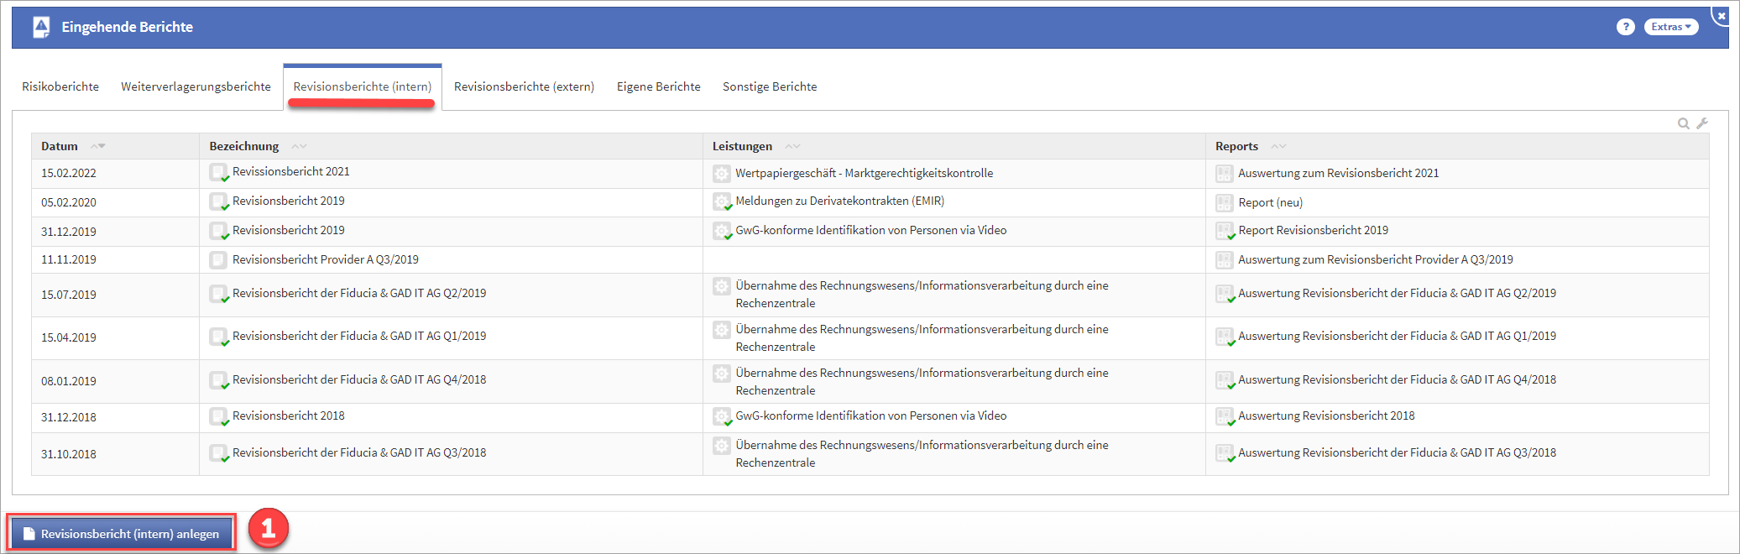This screenshot has width=1740, height=554.
Task: Switch to Risikoberichte tab
Action: point(60,86)
